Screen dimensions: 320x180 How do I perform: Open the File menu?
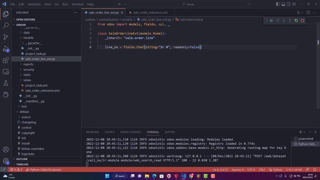pyautogui.click(x=12, y=4)
